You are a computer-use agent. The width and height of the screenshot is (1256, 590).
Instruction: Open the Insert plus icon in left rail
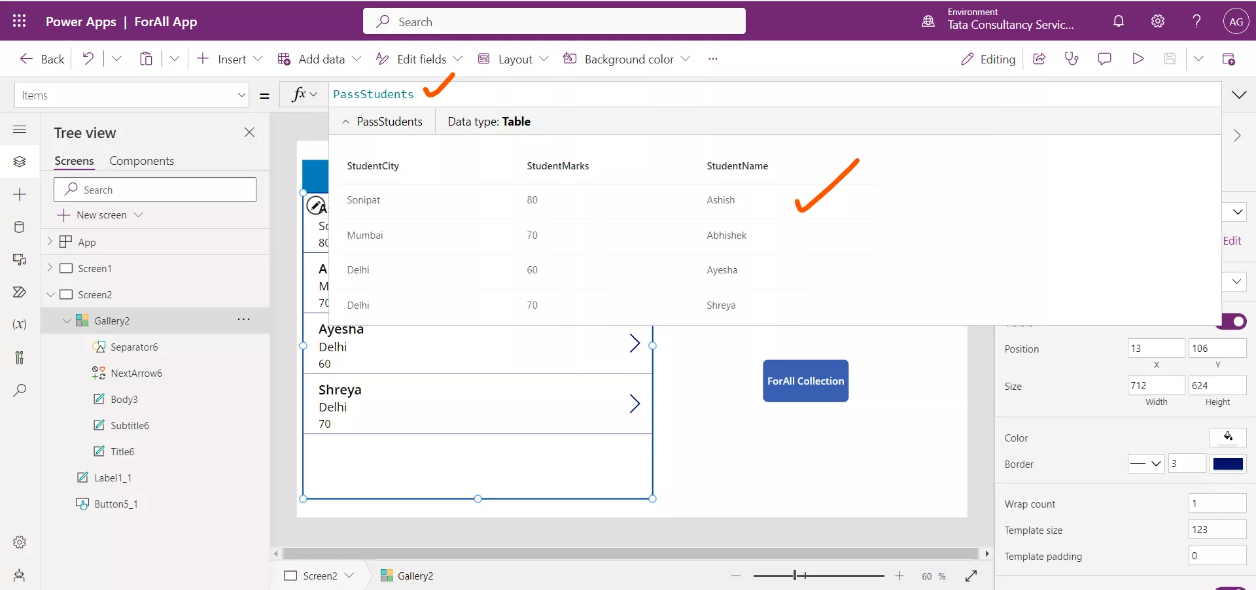(x=20, y=194)
